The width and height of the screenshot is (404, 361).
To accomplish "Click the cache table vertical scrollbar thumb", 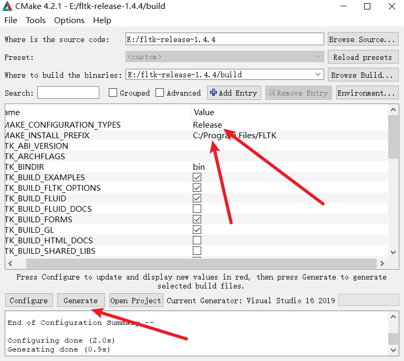I will point(393,137).
